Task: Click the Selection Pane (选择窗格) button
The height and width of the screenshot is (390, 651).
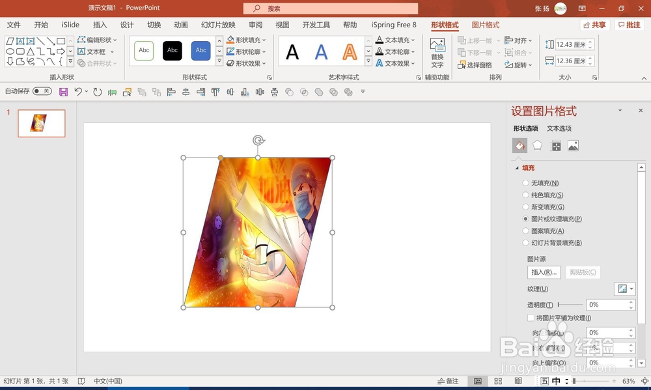Action: (x=475, y=65)
